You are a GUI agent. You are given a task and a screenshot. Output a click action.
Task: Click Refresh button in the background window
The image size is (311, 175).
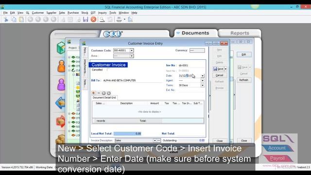click(x=244, y=80)
